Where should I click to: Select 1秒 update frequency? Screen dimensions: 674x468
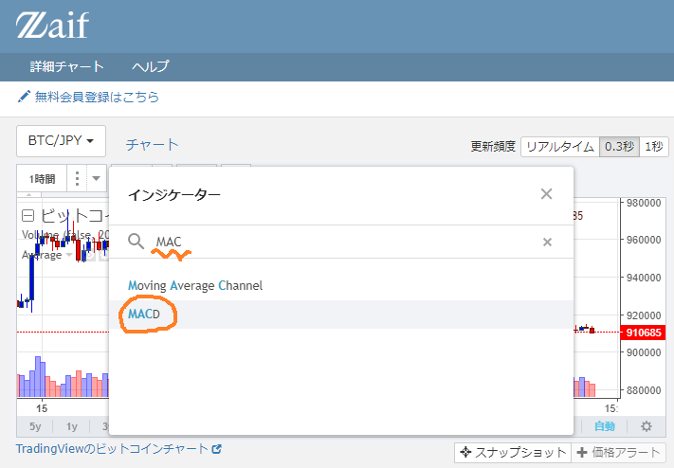coord(654,146)
